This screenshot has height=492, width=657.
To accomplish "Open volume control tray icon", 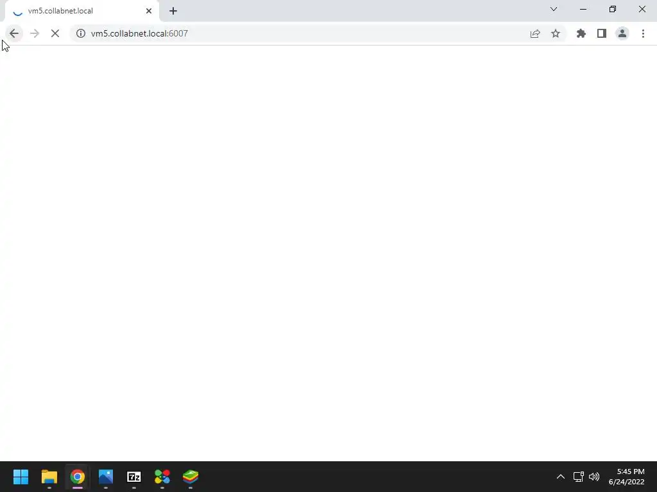I will pos(594,477).
